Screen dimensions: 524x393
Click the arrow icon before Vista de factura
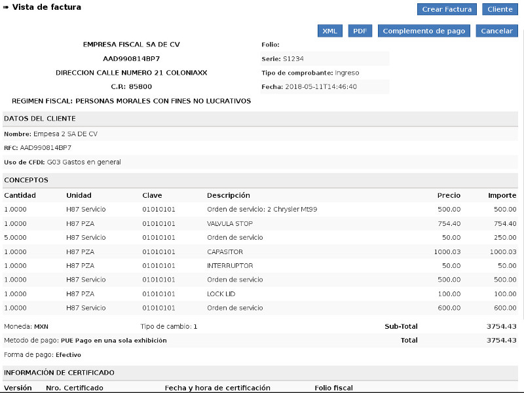pos(6,7)
